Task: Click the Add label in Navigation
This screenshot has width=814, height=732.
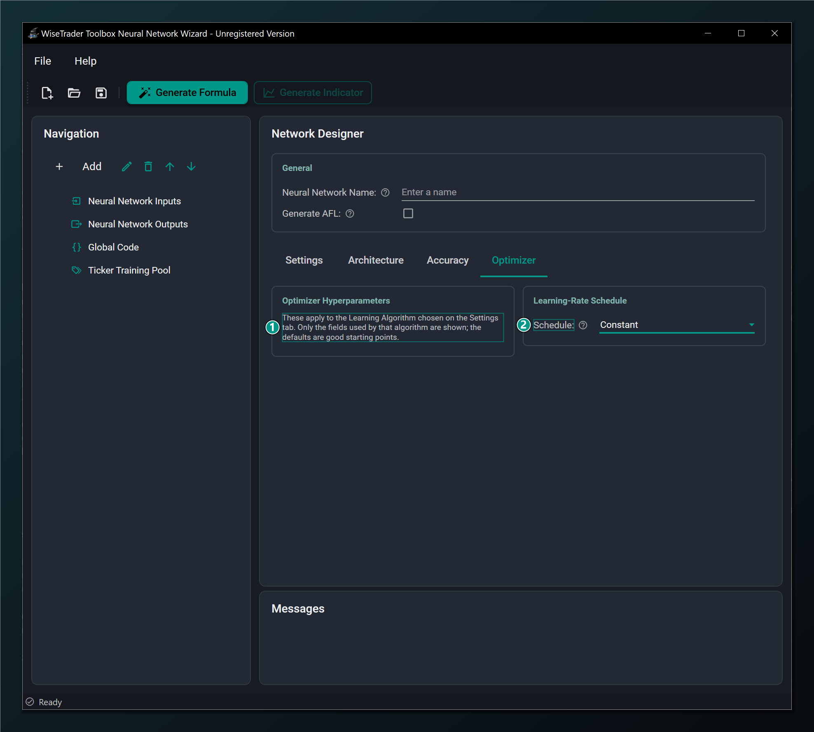Action: tap(92, 166)
